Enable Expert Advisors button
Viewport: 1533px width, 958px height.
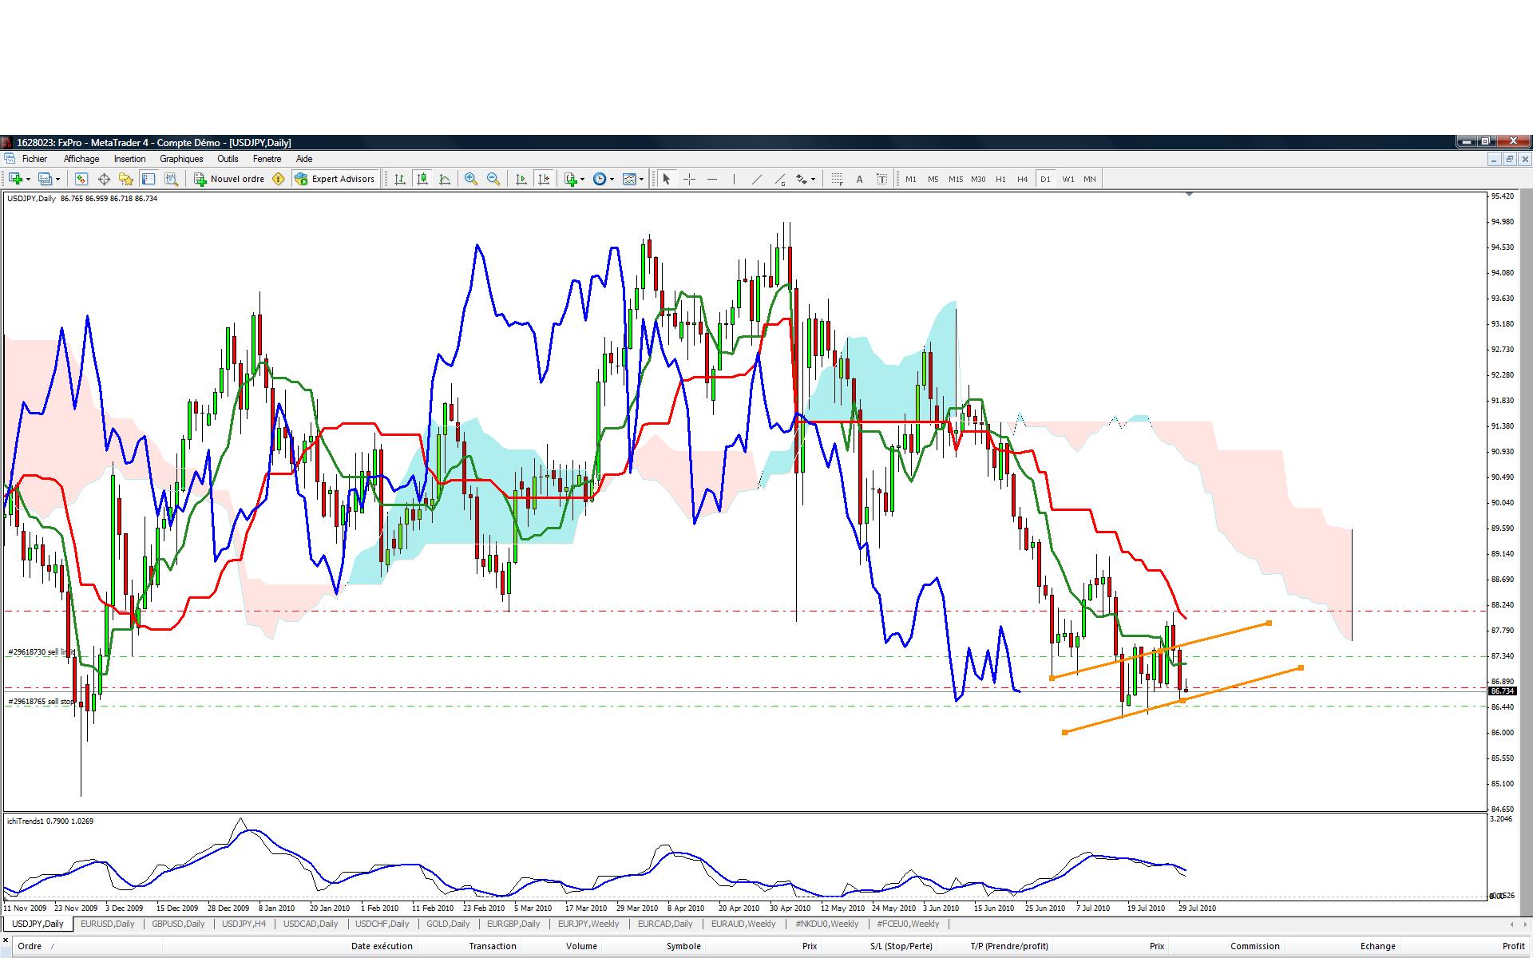[x=335, y=179]
